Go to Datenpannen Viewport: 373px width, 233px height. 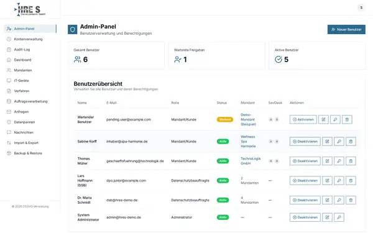(30, 122)
